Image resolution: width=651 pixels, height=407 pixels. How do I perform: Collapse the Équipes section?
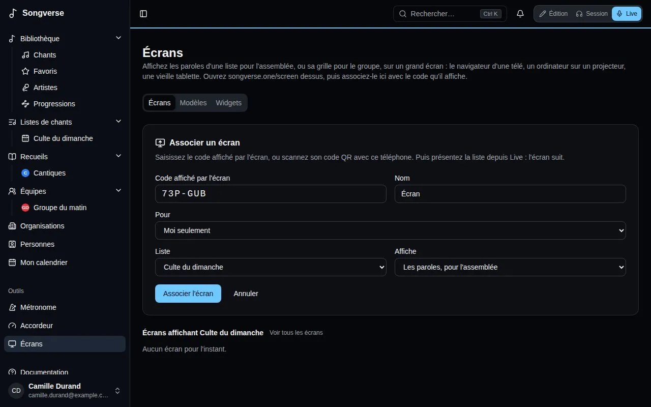point(119,191)
